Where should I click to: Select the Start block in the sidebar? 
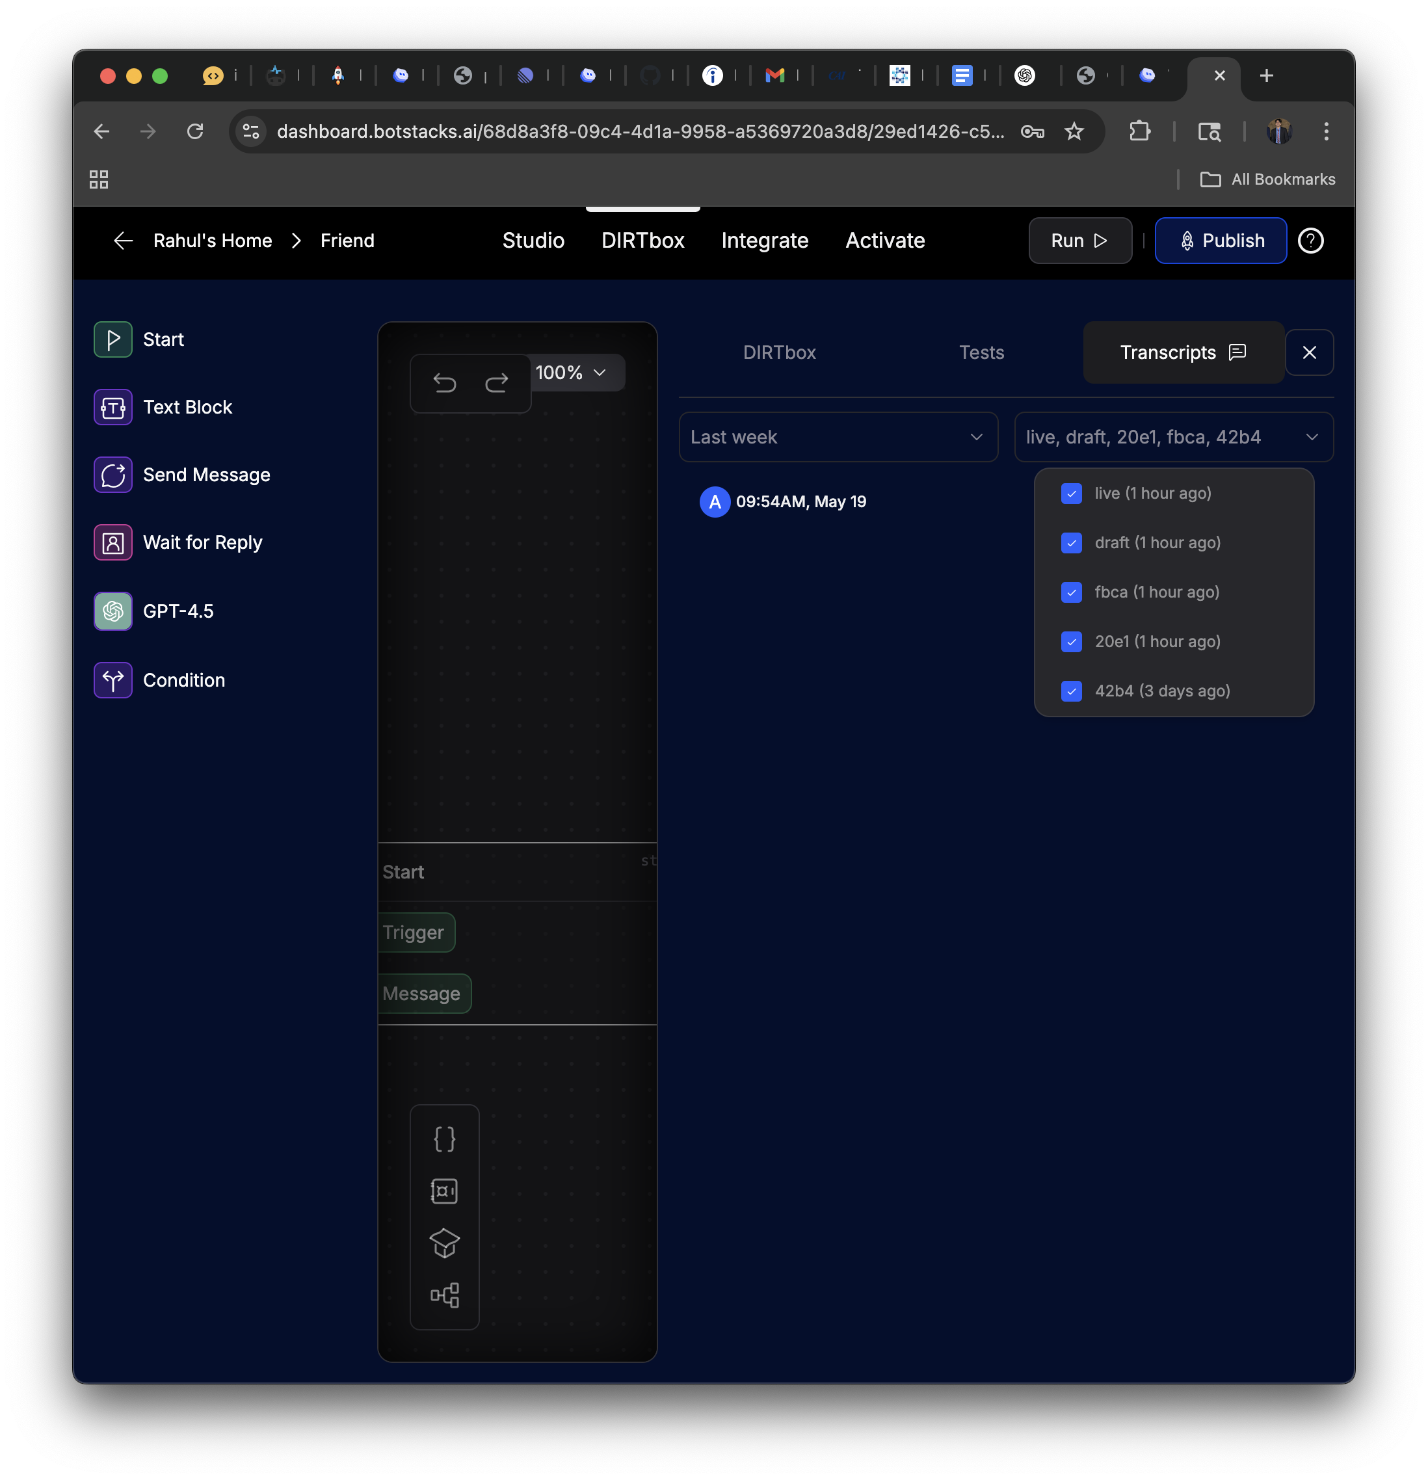pyautogui.click(x=112, y=339)
